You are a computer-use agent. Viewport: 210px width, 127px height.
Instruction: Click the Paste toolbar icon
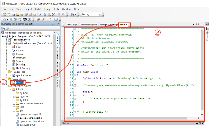pyautogui.click(x=49, y=14)
